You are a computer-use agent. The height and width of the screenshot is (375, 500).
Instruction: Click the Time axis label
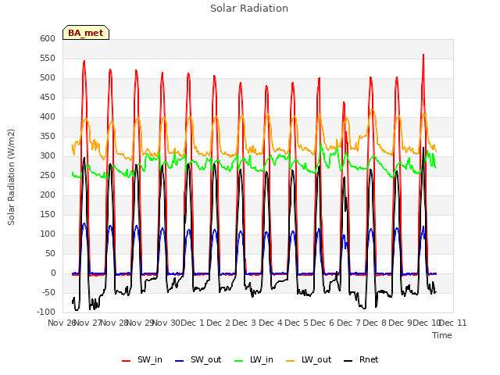[x=442, y=335]
